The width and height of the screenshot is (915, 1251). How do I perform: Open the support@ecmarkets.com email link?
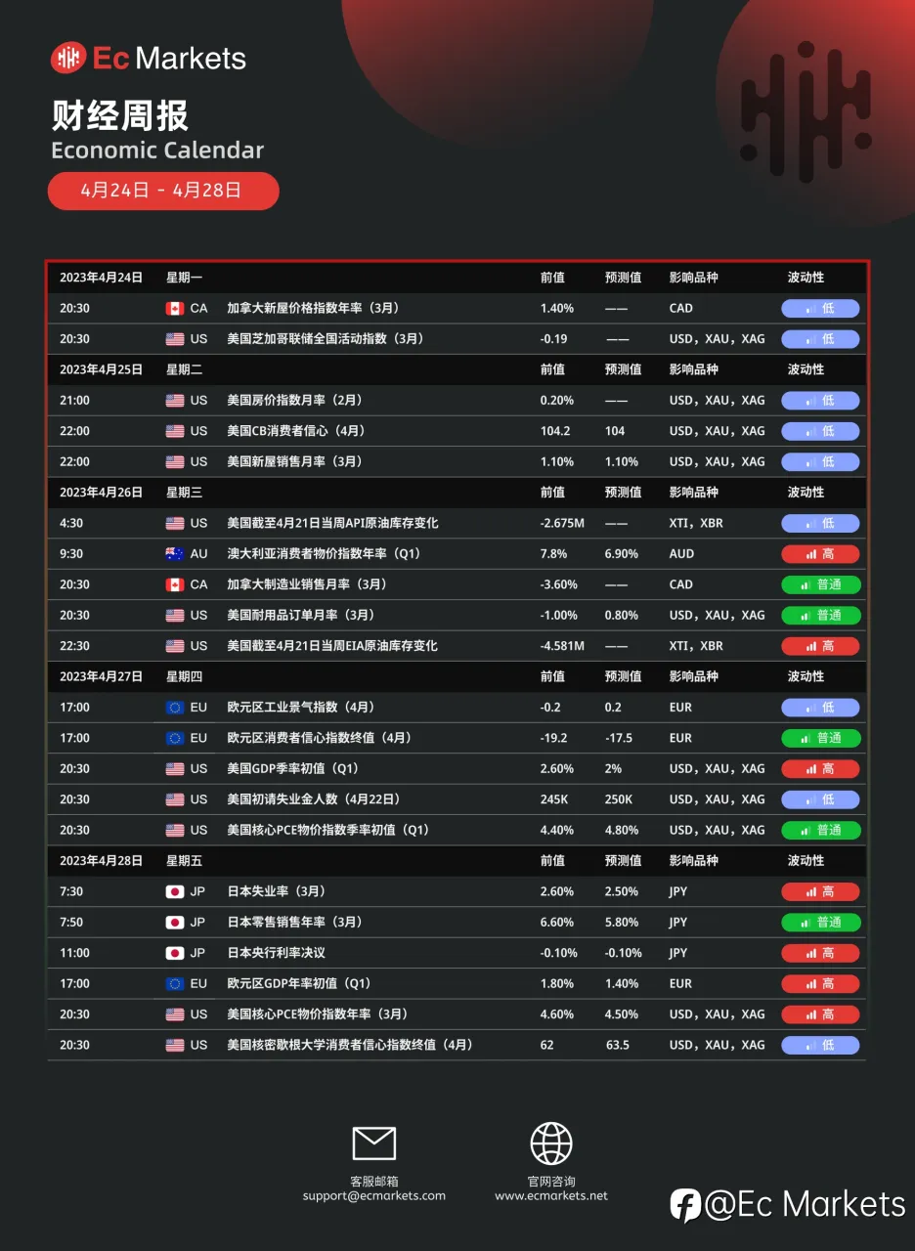[x=373, y=1195]
